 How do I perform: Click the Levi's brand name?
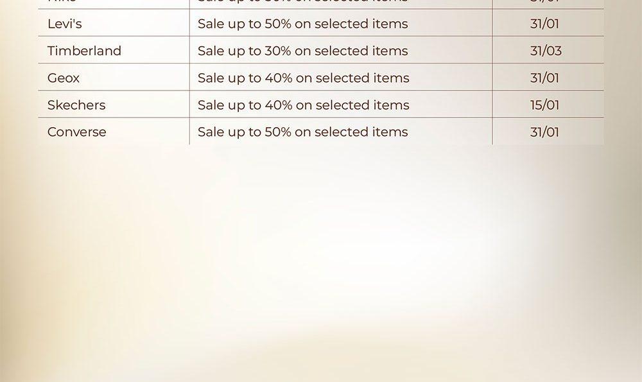(64, 24)
